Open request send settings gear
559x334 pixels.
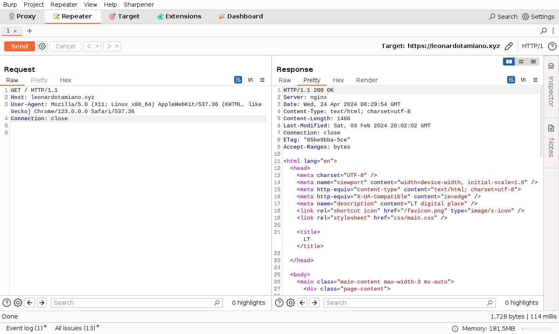[42, 46]
